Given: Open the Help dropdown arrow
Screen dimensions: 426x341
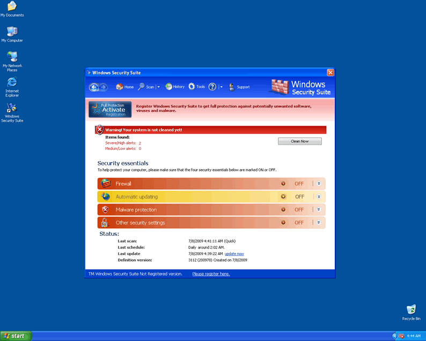Looking at the screenshot, I should 221,87.
